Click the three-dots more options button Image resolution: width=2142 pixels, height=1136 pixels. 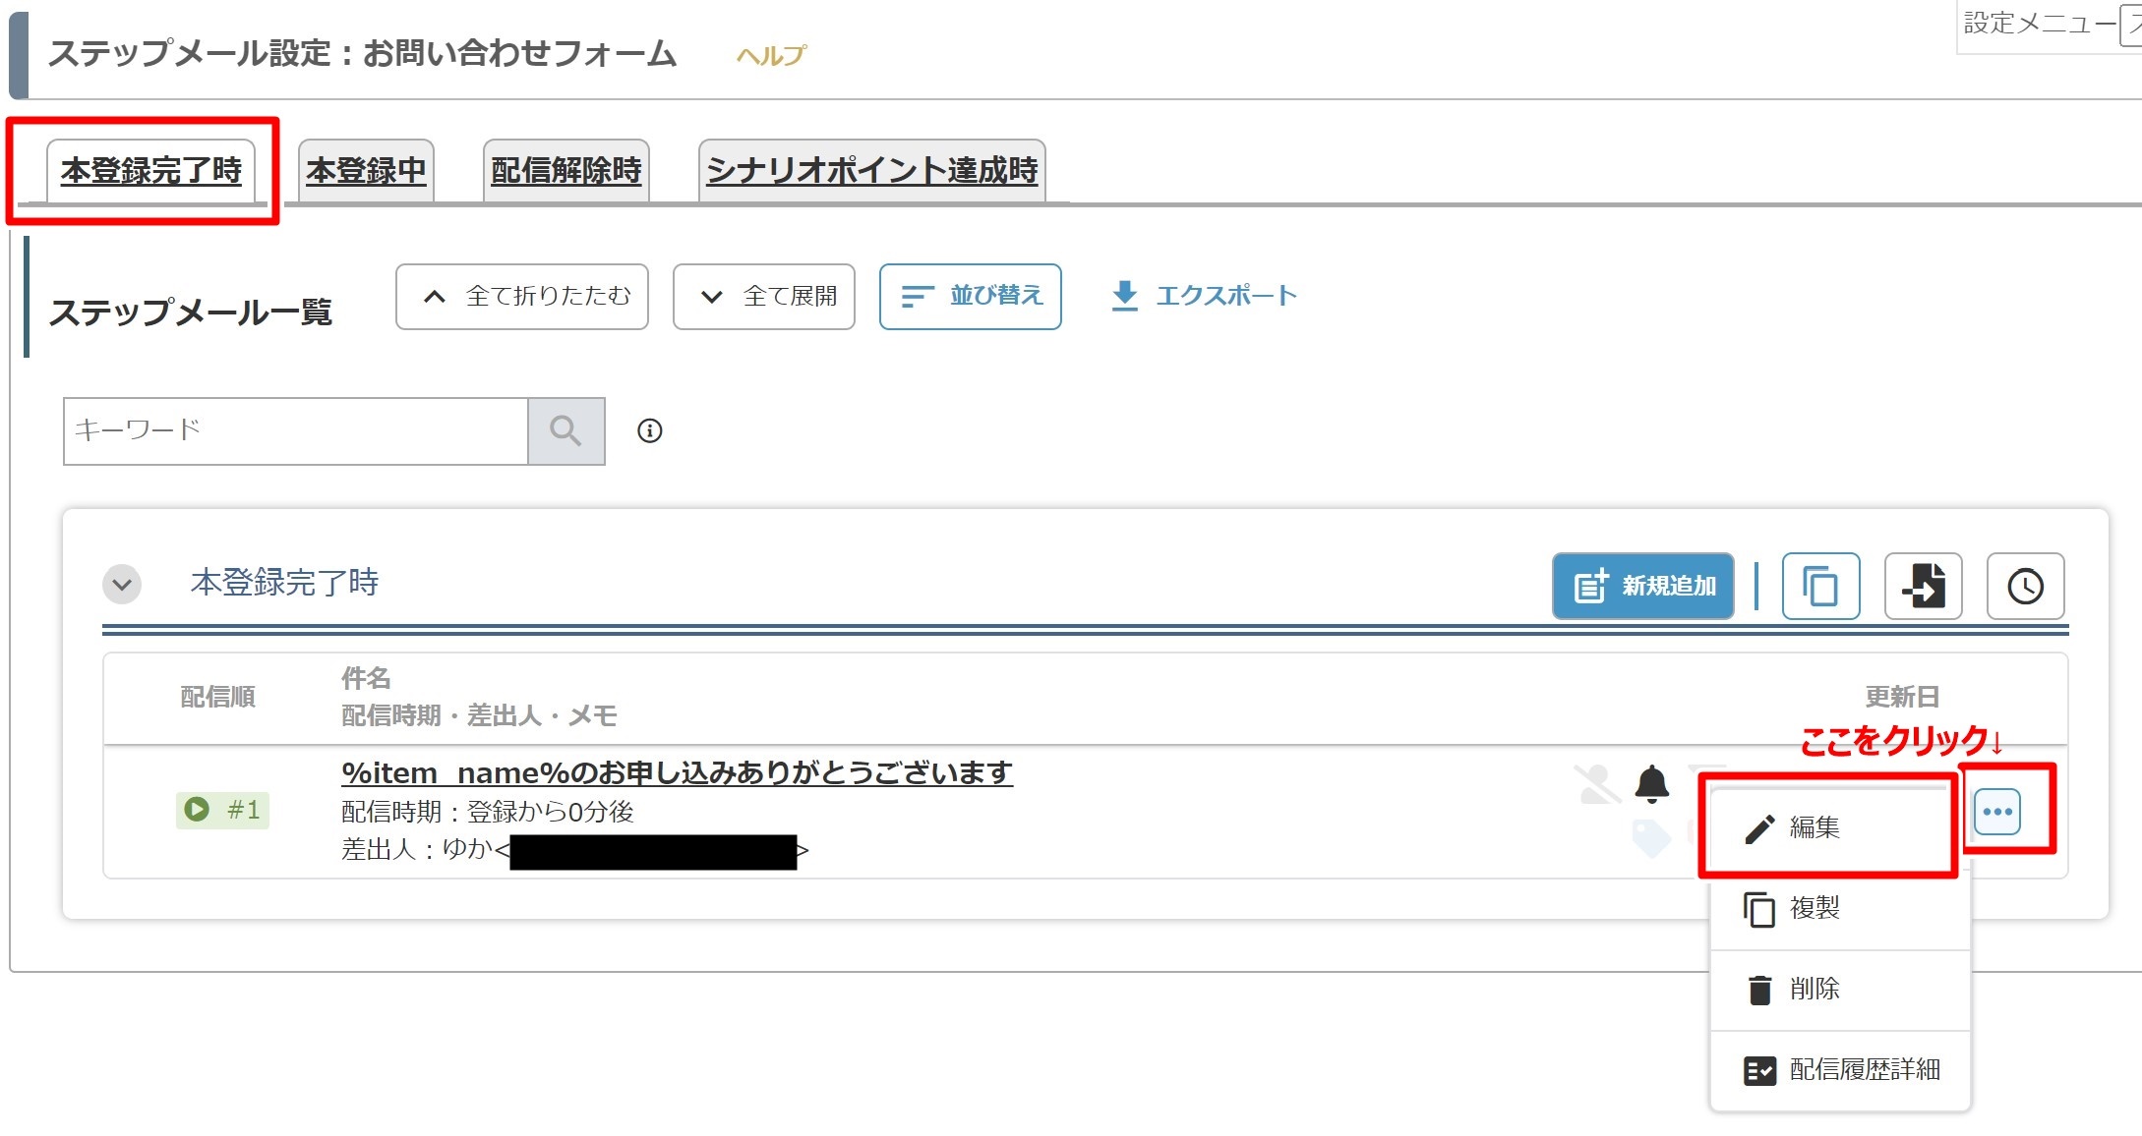click(x=1997, y=812)
